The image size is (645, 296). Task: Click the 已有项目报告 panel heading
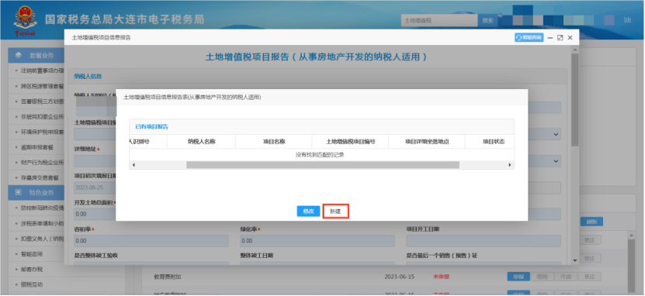tap(151, 126)
